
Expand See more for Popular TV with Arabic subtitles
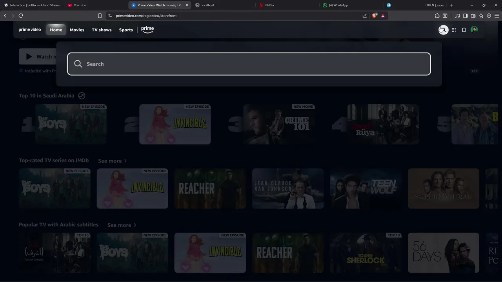point(122,225)
